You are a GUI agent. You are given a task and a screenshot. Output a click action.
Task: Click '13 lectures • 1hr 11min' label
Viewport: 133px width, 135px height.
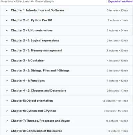(115, 101)
